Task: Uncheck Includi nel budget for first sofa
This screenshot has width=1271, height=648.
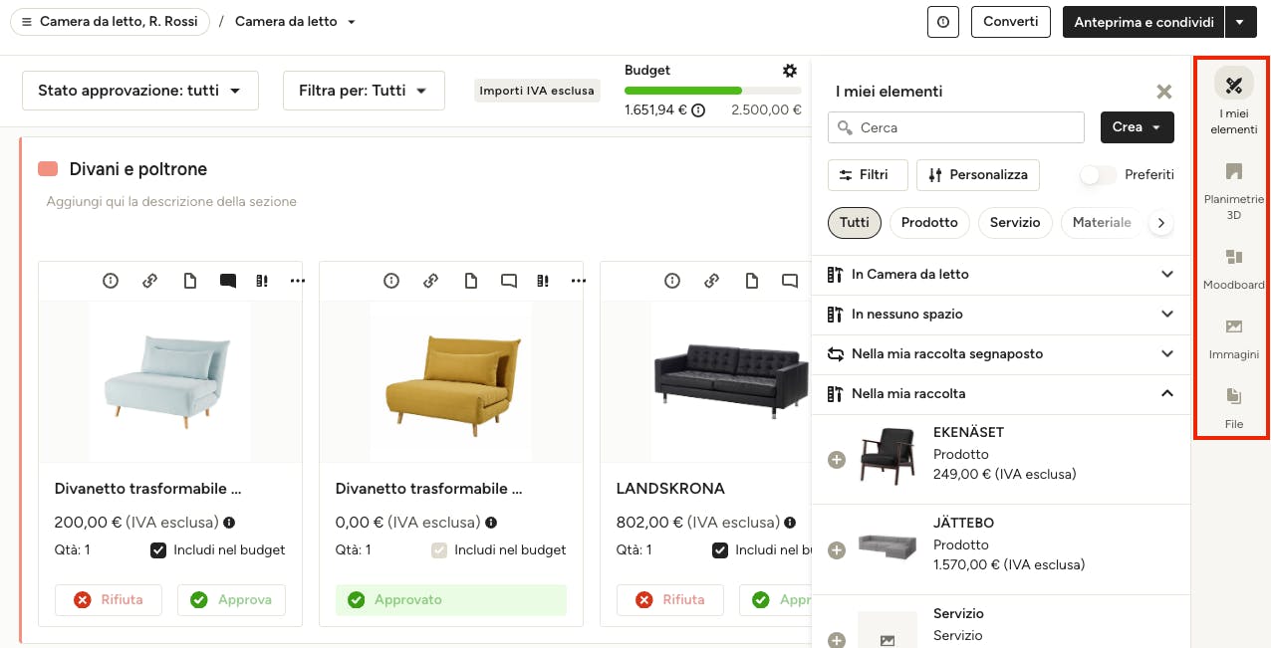Action: (x=158, y=550)
